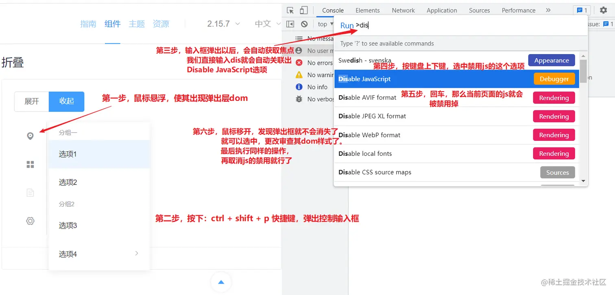Viewport: 615px width, 295px height.
Task: Click the messages list icon
Action: pos(299,39)
